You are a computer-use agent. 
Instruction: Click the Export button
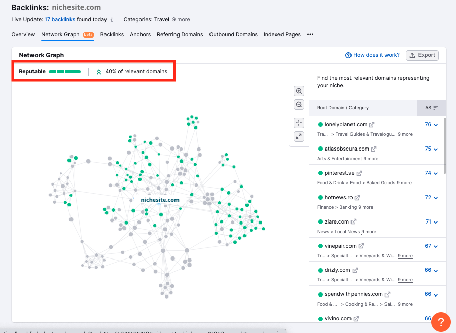pos(422,55)
